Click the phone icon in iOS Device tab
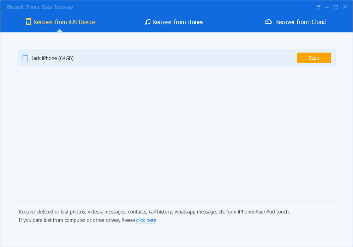 [28, 22]
